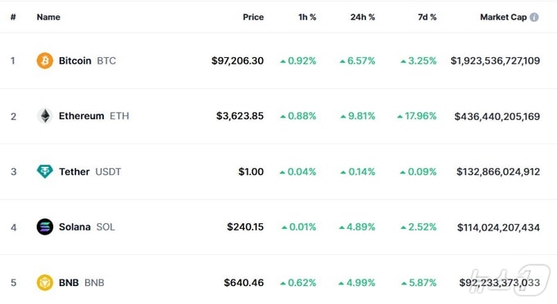Screen dimensions: 557x304
Task: Sort by the Market Cap column header
Action: point(503,17)
